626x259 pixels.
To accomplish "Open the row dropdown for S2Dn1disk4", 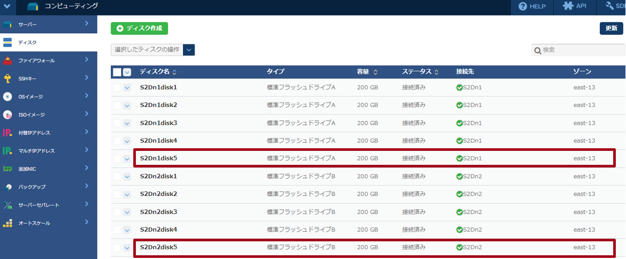I will [x=127, y=141].
